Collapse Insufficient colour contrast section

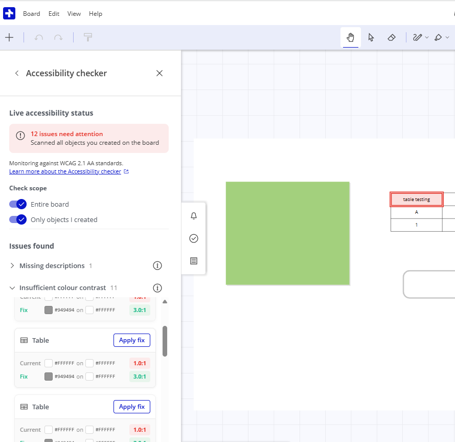(x=12, y=288)
